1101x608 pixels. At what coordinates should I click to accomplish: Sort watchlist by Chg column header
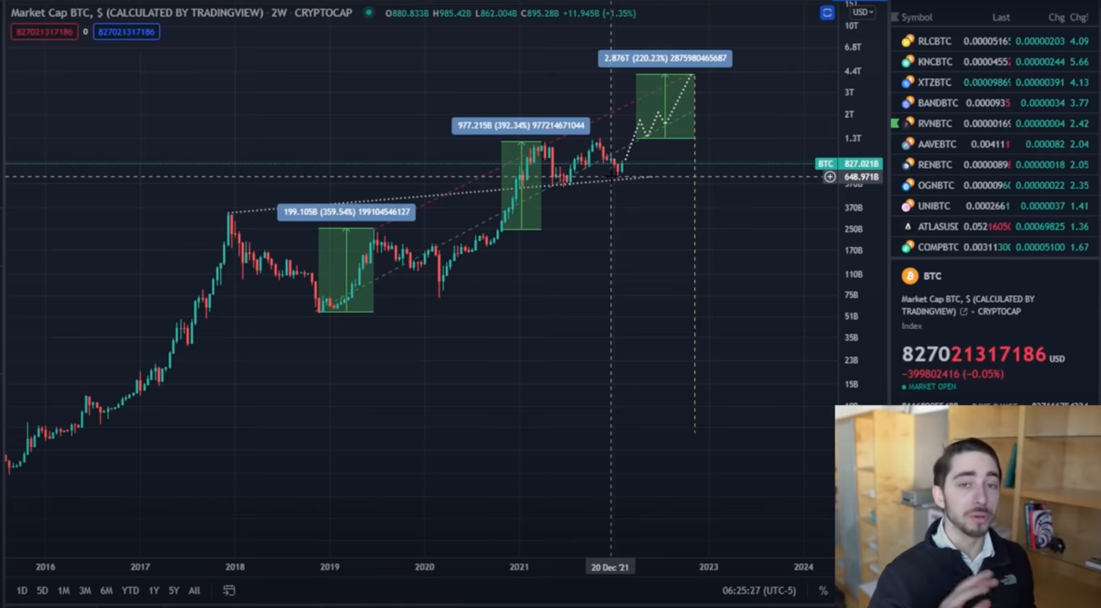[x=1056, y=17]
